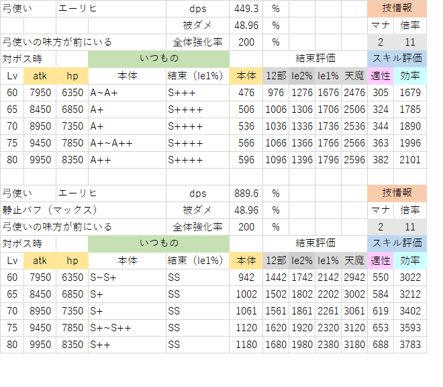Select the efficiency value 2101 cell
Image resolution: width=443 pixels, height=387 pixels.
[409, 160]
